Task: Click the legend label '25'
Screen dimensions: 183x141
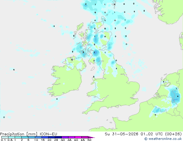Action: click(x=56, y=140)
